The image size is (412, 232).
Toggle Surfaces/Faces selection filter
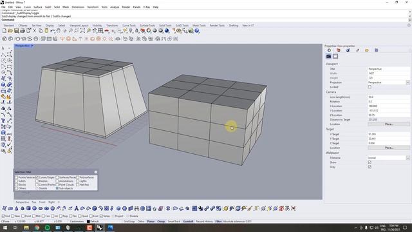[57, 178]
